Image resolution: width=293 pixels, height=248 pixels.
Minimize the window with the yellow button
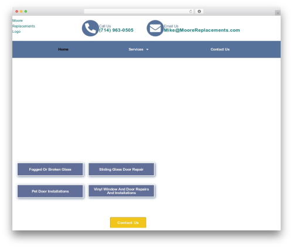pos(21,12)
